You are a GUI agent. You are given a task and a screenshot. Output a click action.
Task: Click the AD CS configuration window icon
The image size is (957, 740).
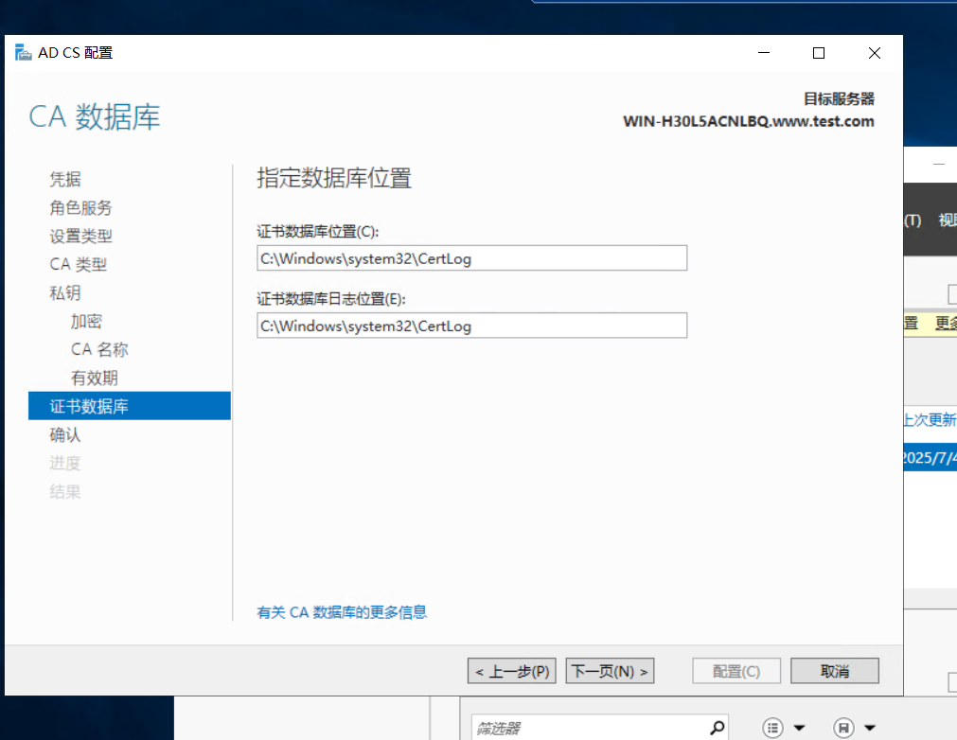click(24, 52)
